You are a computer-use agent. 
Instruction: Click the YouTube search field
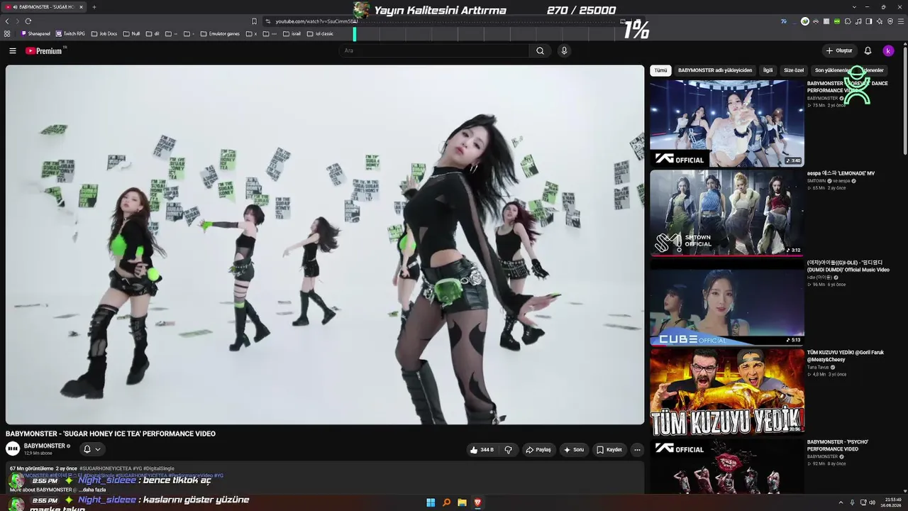[434, 50]
